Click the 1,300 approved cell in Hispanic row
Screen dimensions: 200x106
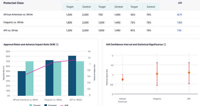click(x=101, y=22)
